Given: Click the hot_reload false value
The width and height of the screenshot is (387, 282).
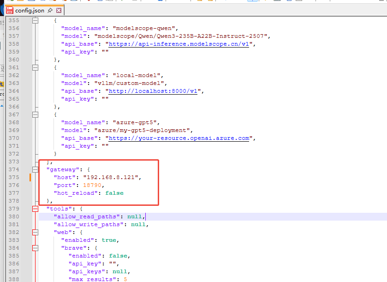Looking at the screenshot, I should click(114, 193).
